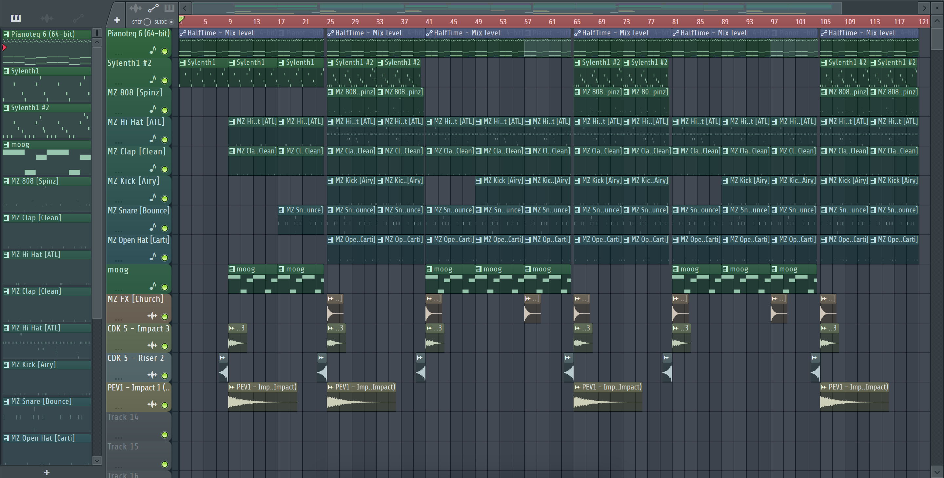Click the Track 14 header name
944x478 pixels.
click(x=123, y=417)
